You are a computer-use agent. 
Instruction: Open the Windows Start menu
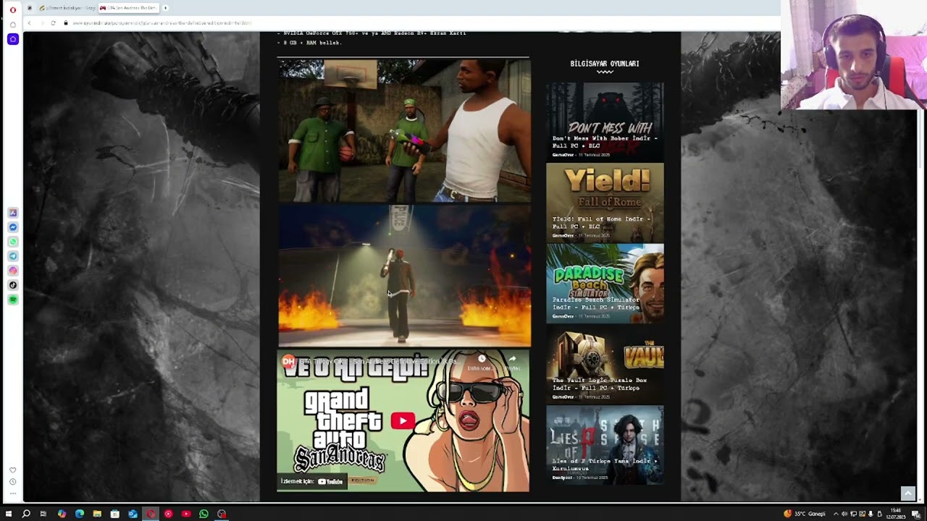[x=9, y=514]
